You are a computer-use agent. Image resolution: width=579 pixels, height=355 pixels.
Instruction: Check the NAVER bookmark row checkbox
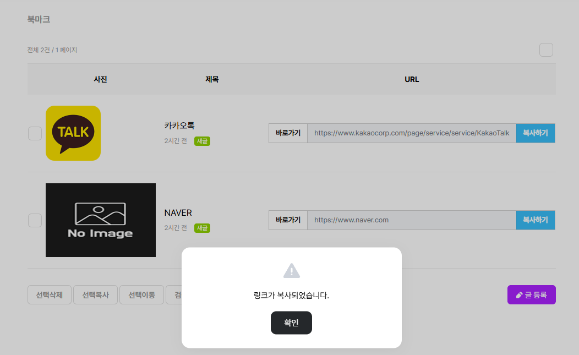(x=35, y=220)
